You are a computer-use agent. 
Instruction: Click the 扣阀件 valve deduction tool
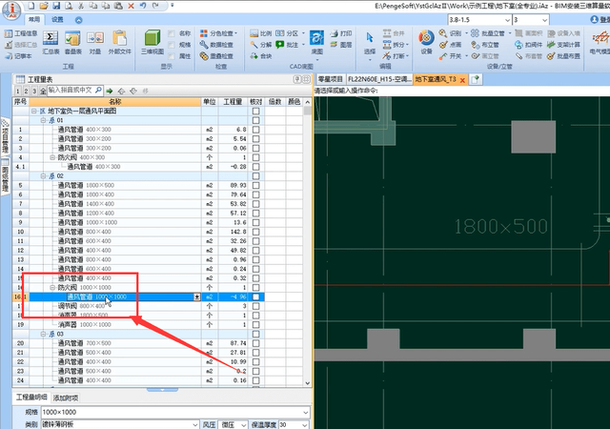coord(529,45)
